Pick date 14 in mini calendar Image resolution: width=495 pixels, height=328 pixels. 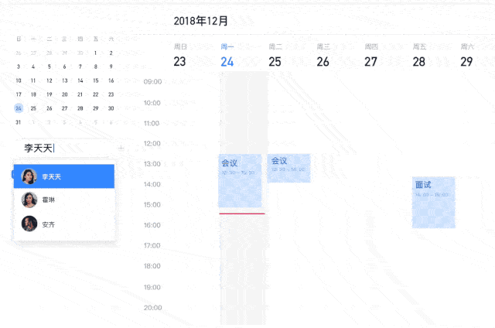tap(80, 80)
